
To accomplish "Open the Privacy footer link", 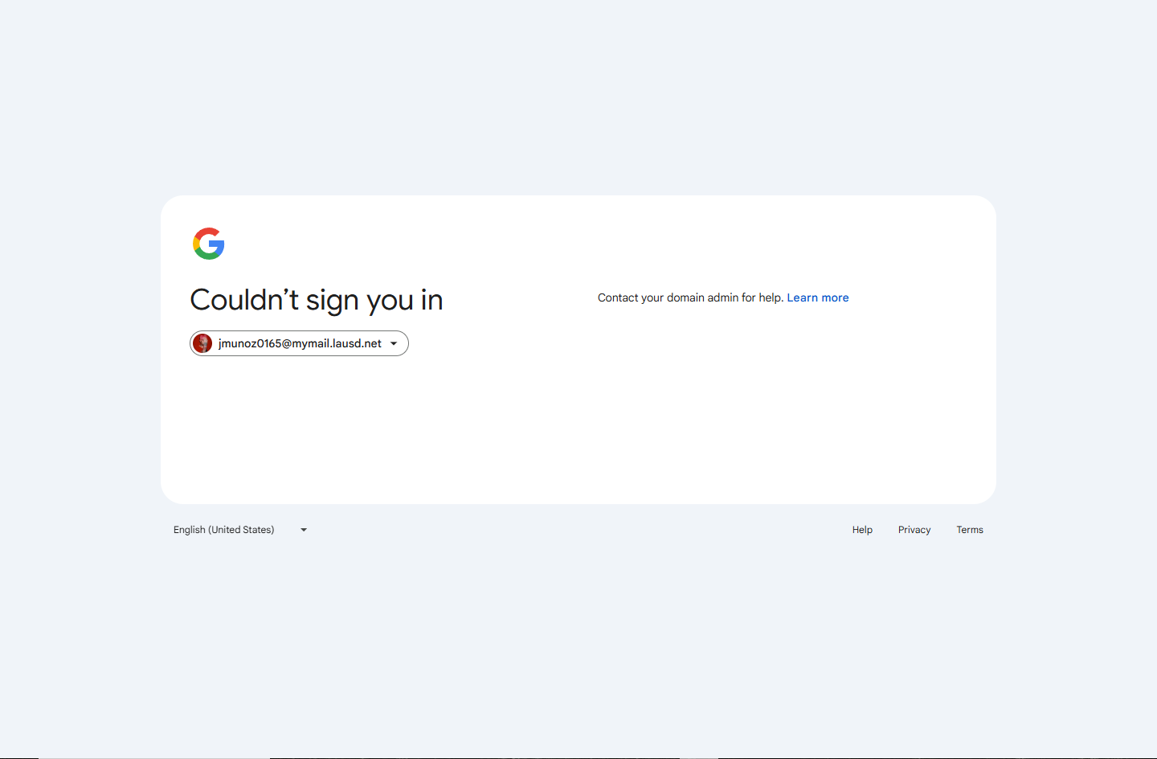I will tap(914, 530).
